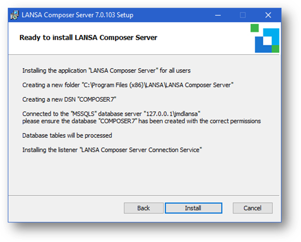Minimize the setup window

tap(217, 15)
